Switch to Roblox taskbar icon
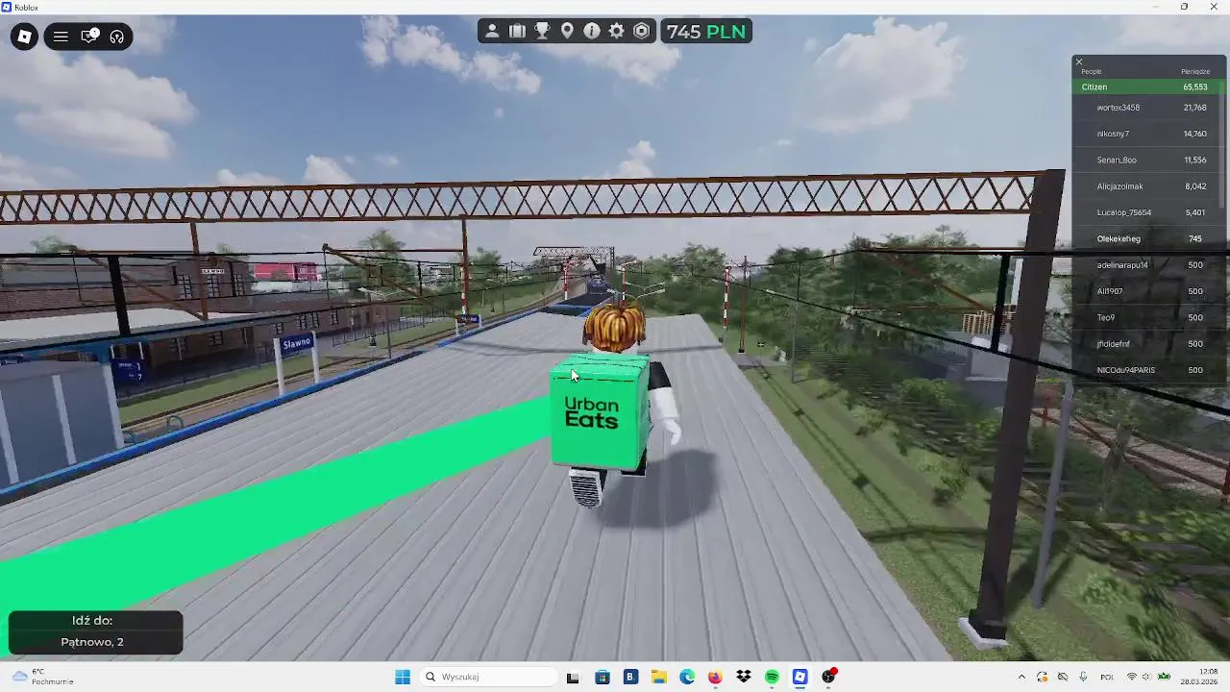The width and height of the screenshot is (1230, 692). (x=799, y=677)
